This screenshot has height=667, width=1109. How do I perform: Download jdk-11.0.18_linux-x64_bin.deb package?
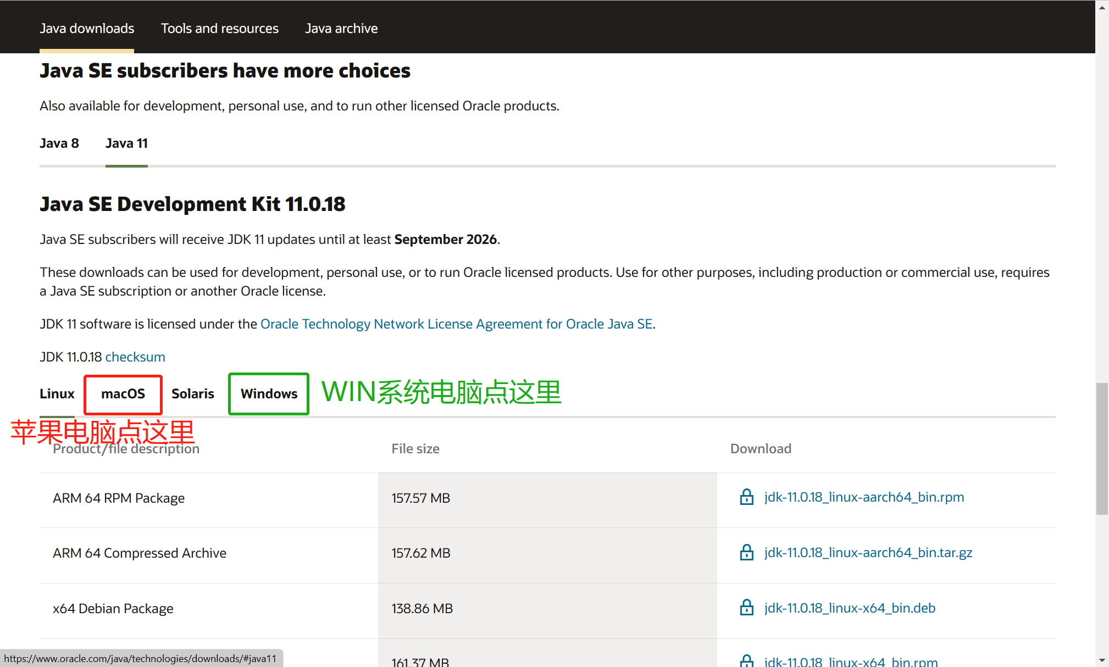(850, 608)
